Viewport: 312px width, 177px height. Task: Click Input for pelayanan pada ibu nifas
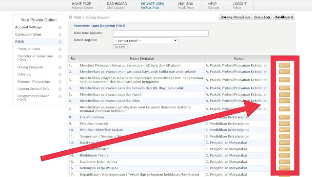coord(284,101)
